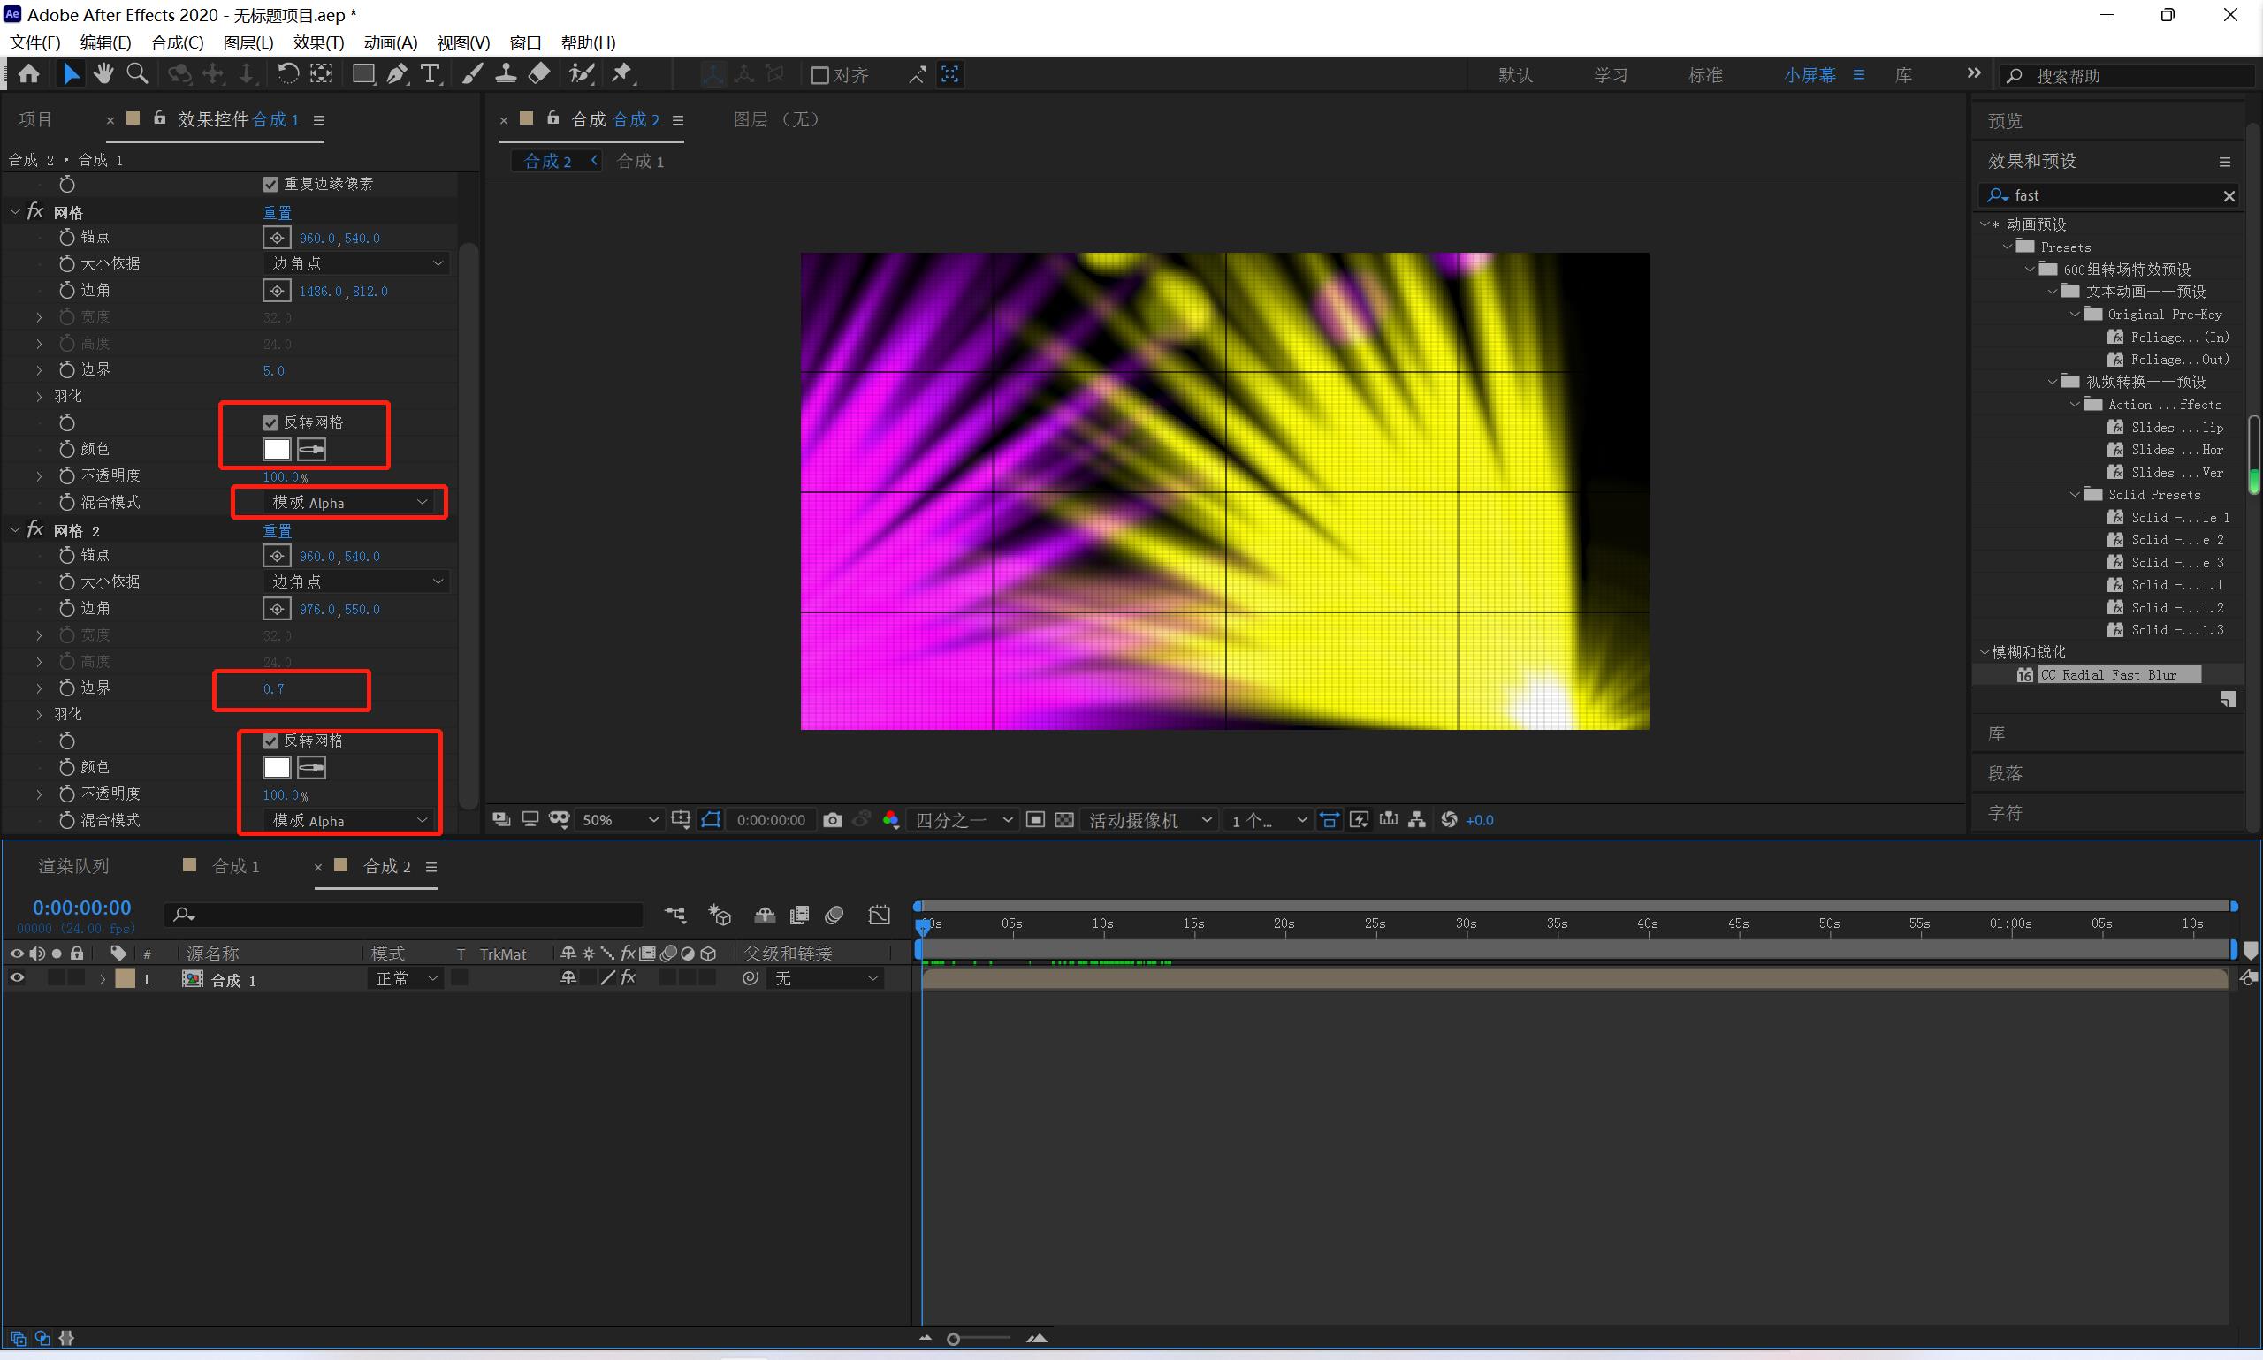Click timeline ruler at 10s mark
The width and height of the screenshot is (2263, 1360).
tap(1101, 923)
